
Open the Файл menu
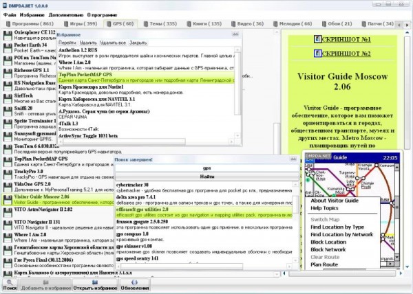(10, 15)
